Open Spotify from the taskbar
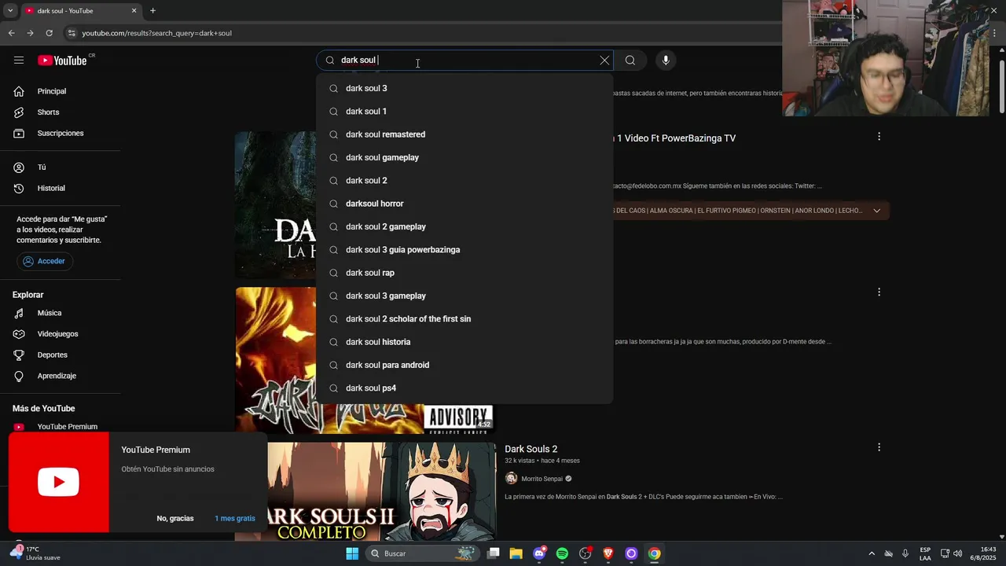This screenshot has height=566, width=1006. pos(562,553)
